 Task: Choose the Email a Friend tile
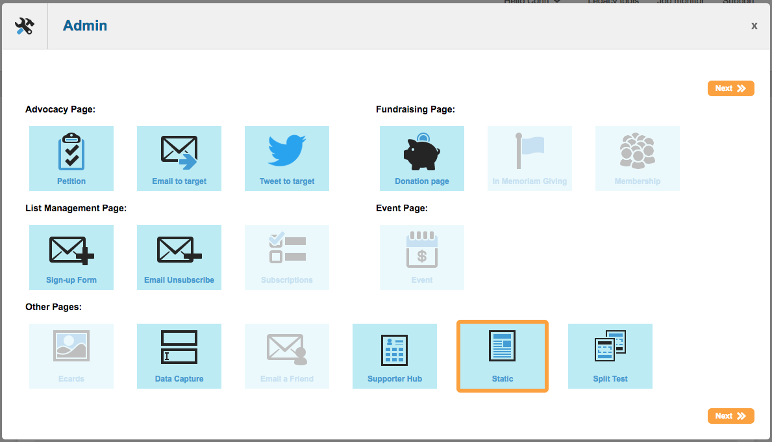[287, 356]
